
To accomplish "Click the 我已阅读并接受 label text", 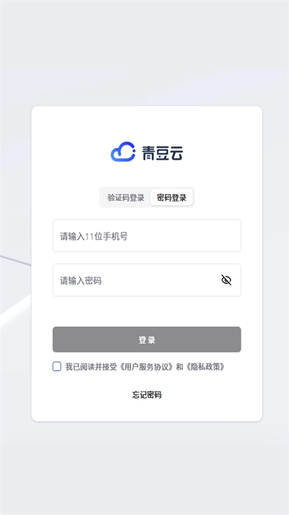I will click(x=91, y=367).
